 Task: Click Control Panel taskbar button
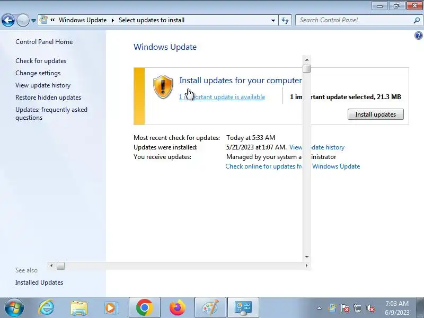243,308
